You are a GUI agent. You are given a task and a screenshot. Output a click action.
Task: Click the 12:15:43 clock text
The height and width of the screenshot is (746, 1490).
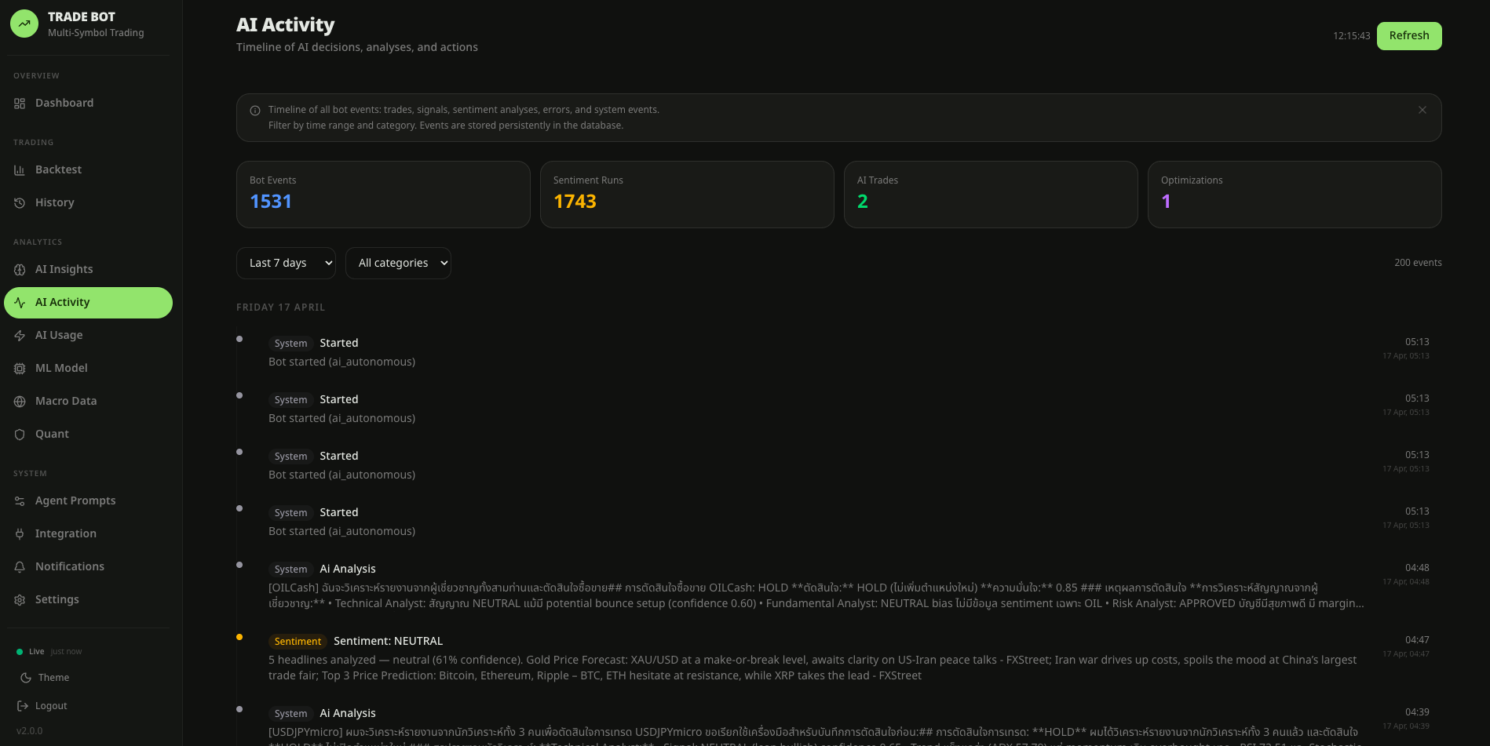click(1351, 36)
